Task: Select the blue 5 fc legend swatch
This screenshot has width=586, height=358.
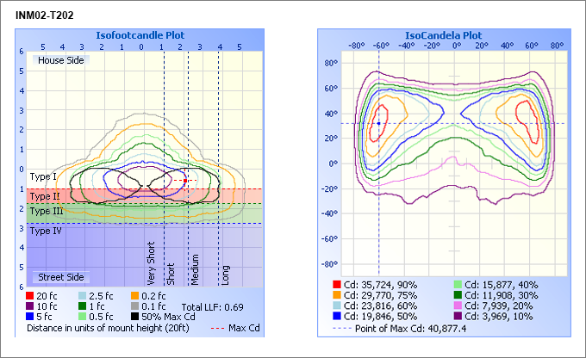Action: coord(31,317)
